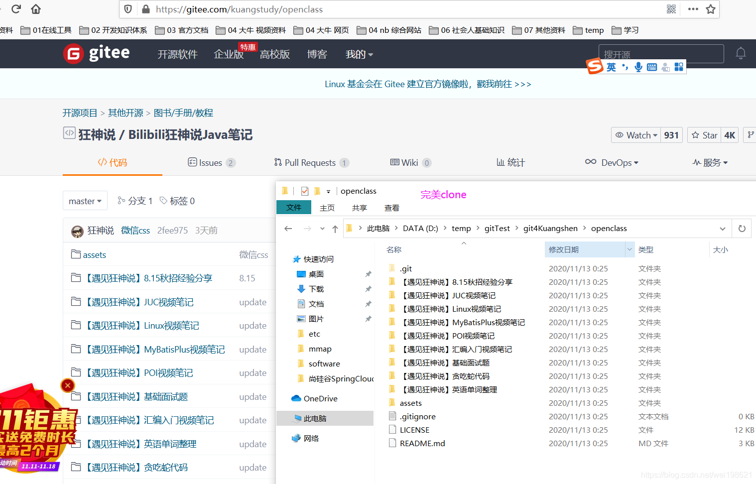Open 企业版 in the Gitee navbar

point(229,54)
